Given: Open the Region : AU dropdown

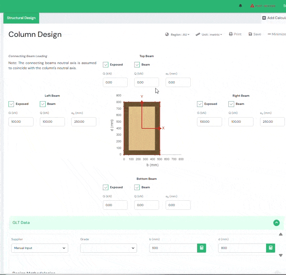Looking at the screenshot, I should tap(177, 34).
